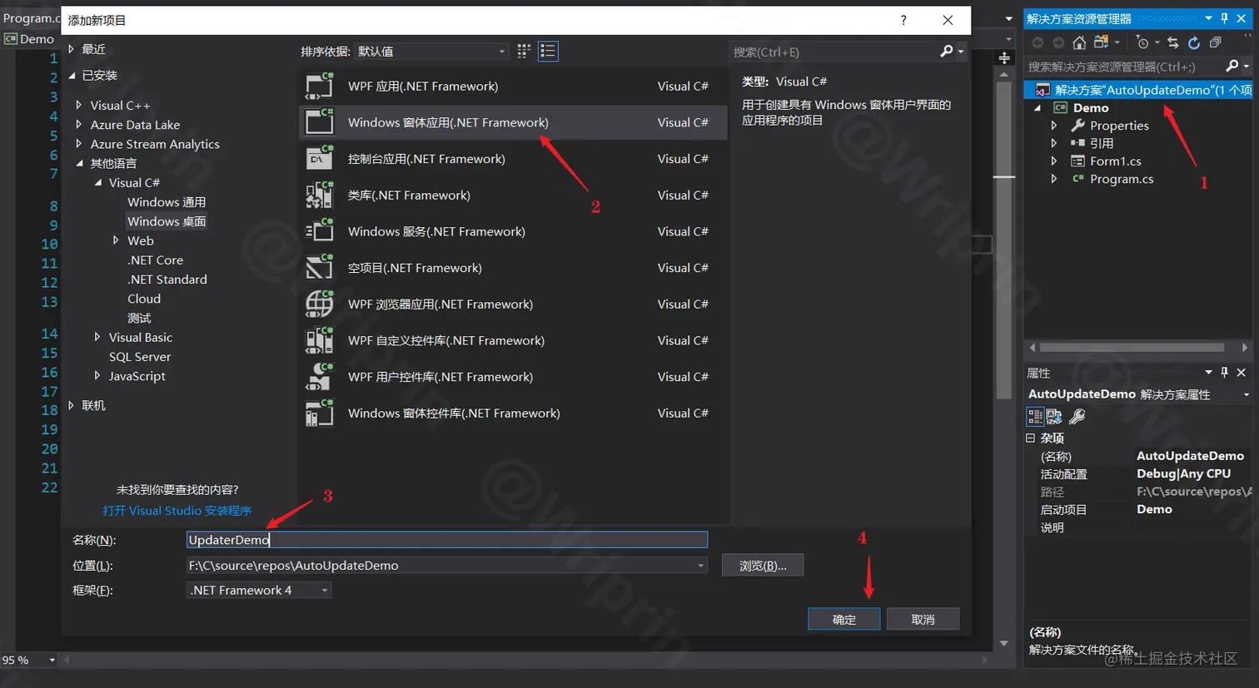The height and width of the screenshot is (688, 1259).
Task: Open the 打开 Visual Studio 安装程序 link
Action: click(x=177, y=511)
